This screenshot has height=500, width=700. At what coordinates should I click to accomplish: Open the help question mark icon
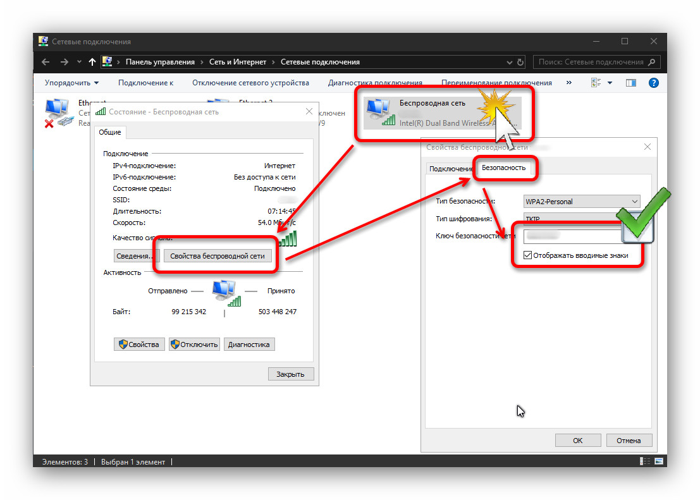pyautogui.click(x=654, y=83)
